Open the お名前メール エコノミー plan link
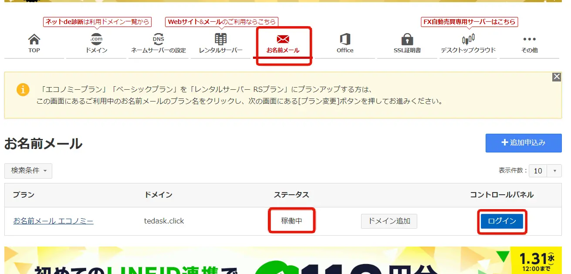This screenshot has height=274, width=571. pyautogui.click(x=53, y=221)
